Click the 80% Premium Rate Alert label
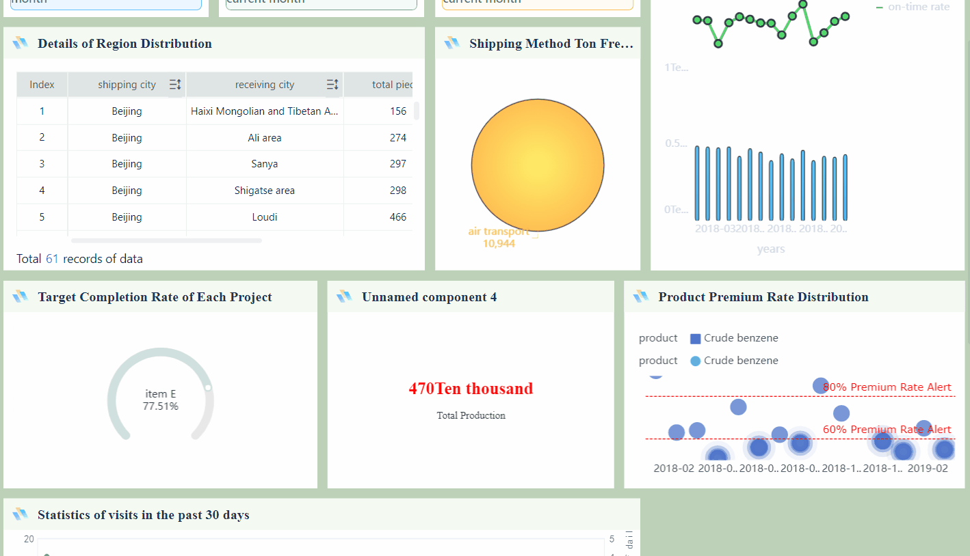 (887, 387)
